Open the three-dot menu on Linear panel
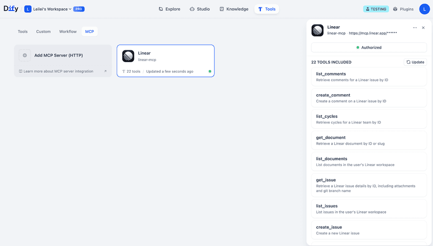Viewport: 433px width, 246px height. pyautogui.click(x=414, y=27)
